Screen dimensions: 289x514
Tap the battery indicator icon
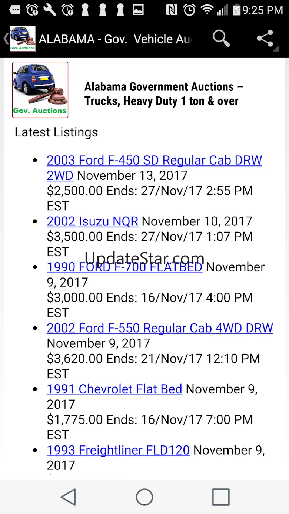coord(236,10)
